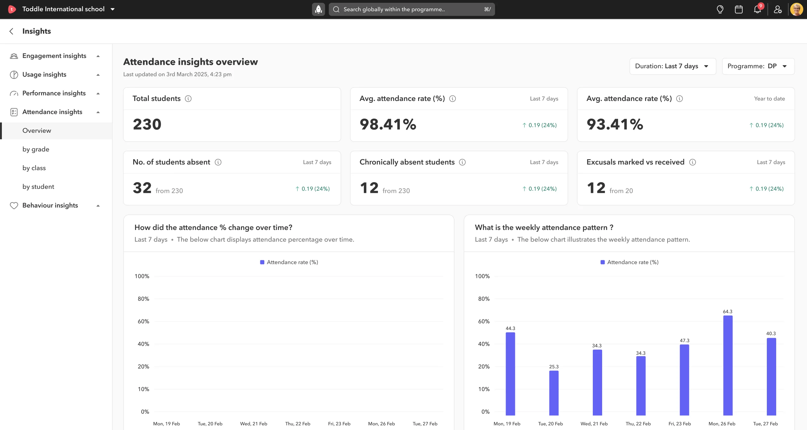Collapse the Performance insights section

tap(98, 93)
